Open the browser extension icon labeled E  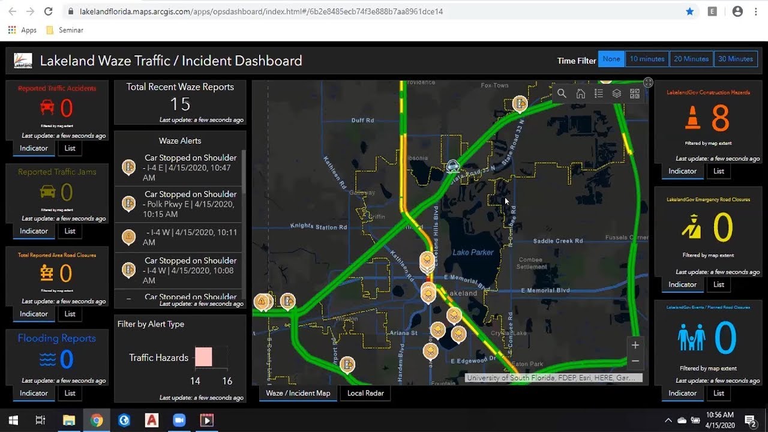coord(712,11)
